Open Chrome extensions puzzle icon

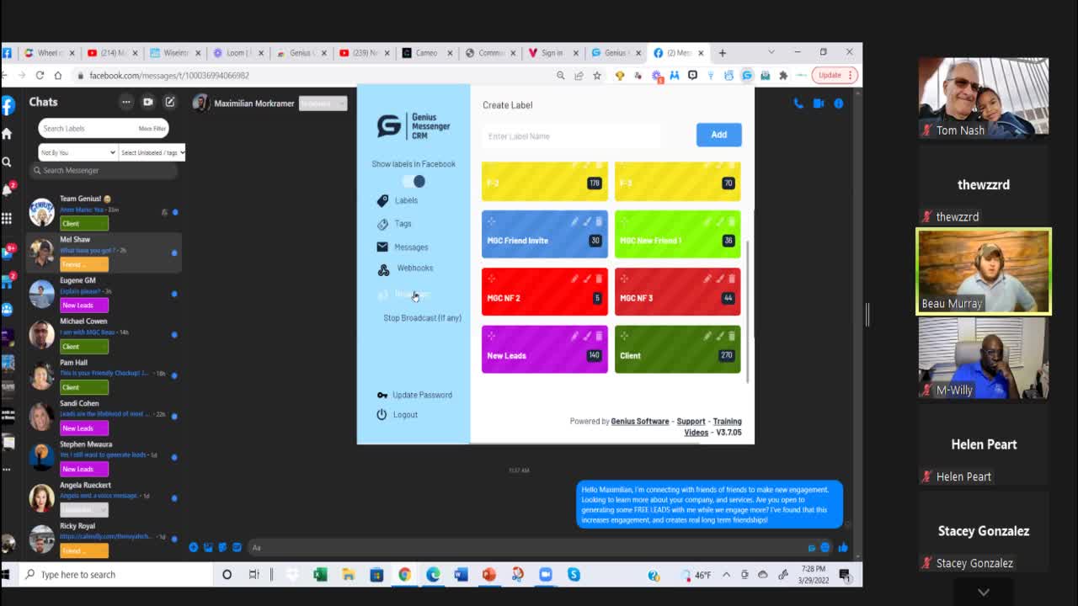click(783, 76)
